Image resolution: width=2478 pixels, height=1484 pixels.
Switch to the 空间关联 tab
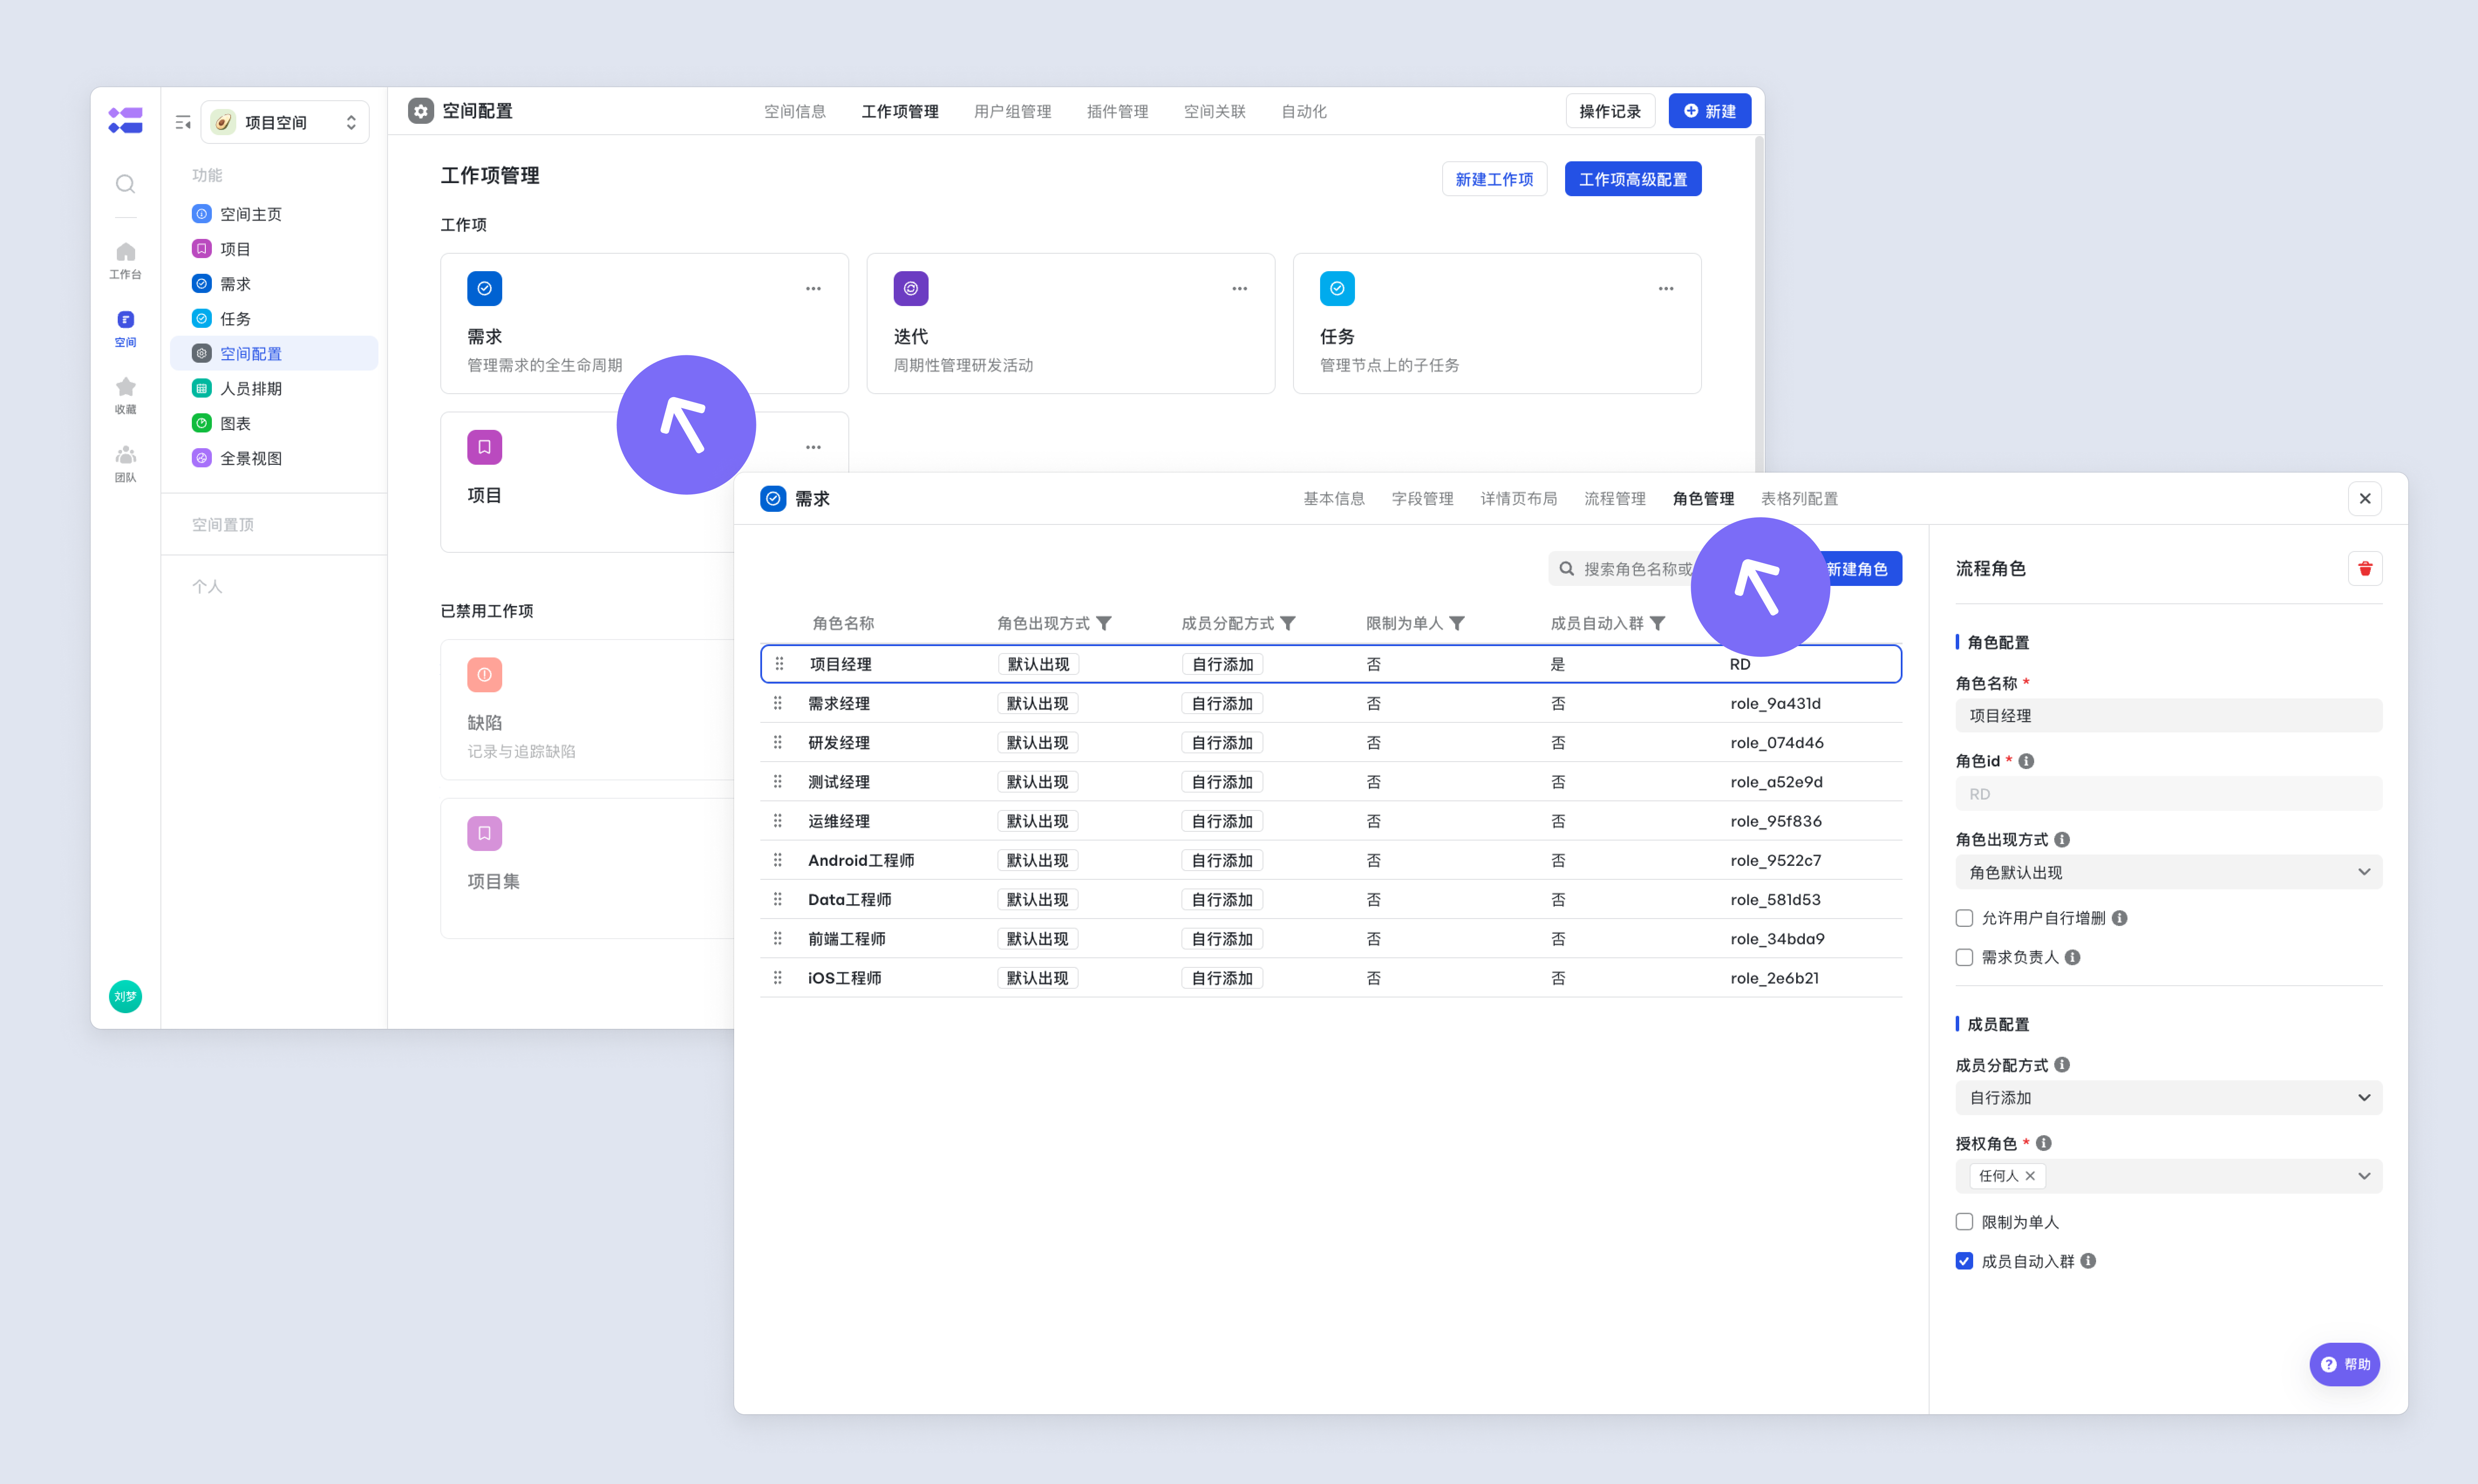click(1214, 111)
